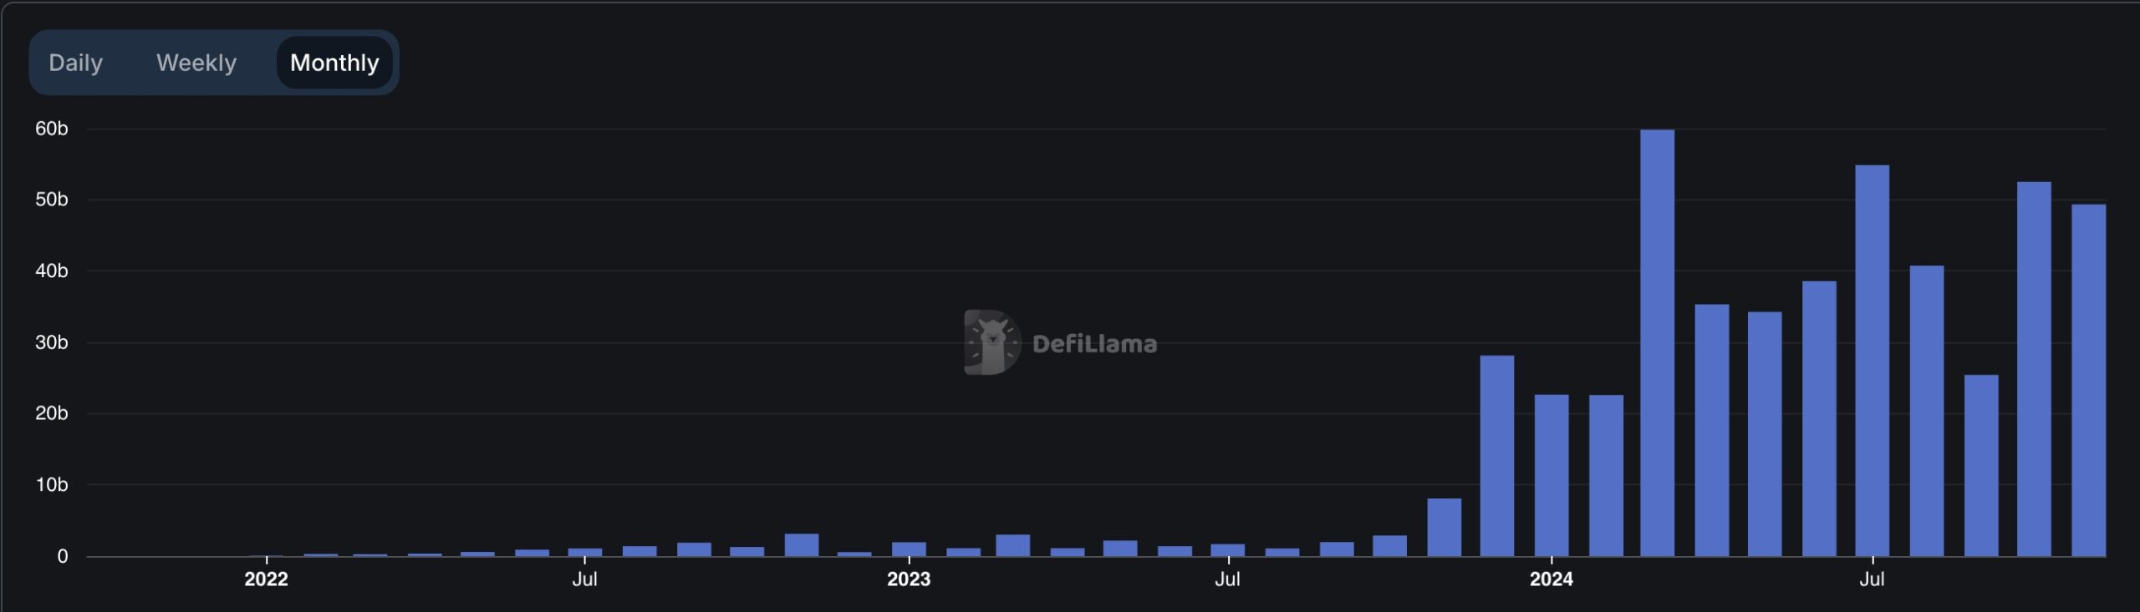Click the 2022 x-axis label
The height and width of the screenshot is (612, 2140).
(266, 579)
